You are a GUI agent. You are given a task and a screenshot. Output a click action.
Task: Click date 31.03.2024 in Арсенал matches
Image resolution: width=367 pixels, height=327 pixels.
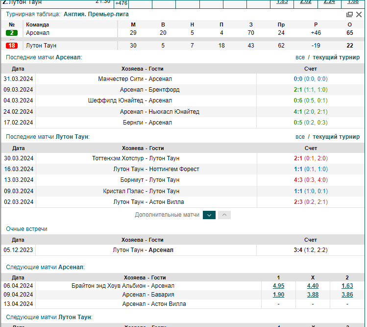coord(18,79)
